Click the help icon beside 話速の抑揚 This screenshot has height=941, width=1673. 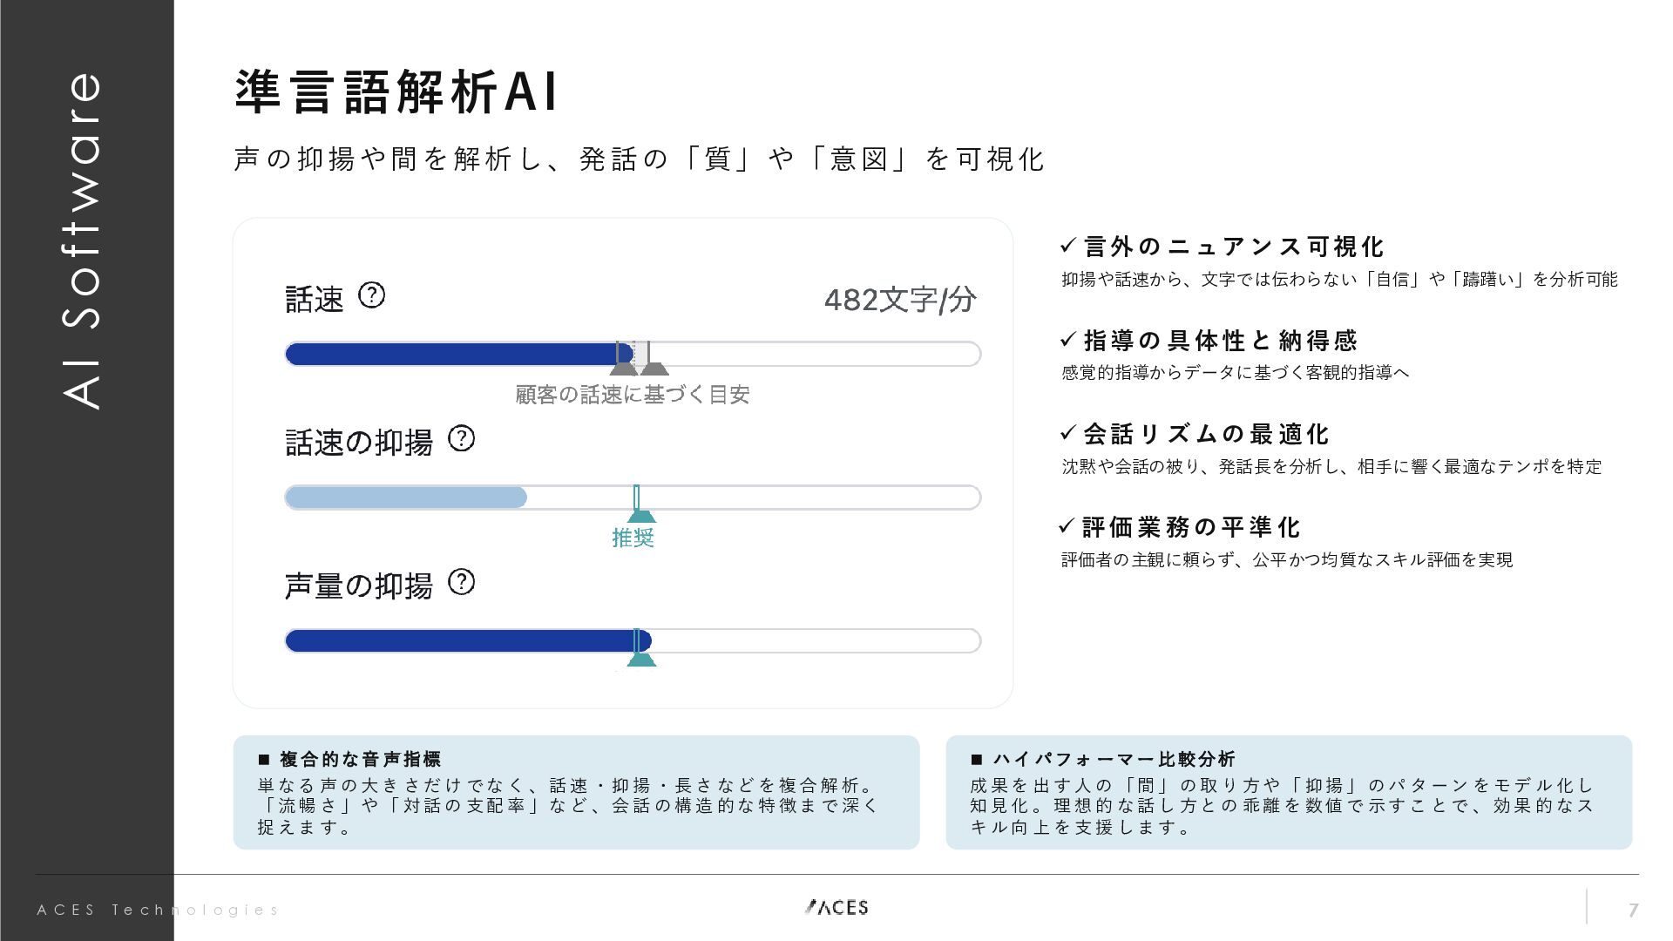coord(461,438)
